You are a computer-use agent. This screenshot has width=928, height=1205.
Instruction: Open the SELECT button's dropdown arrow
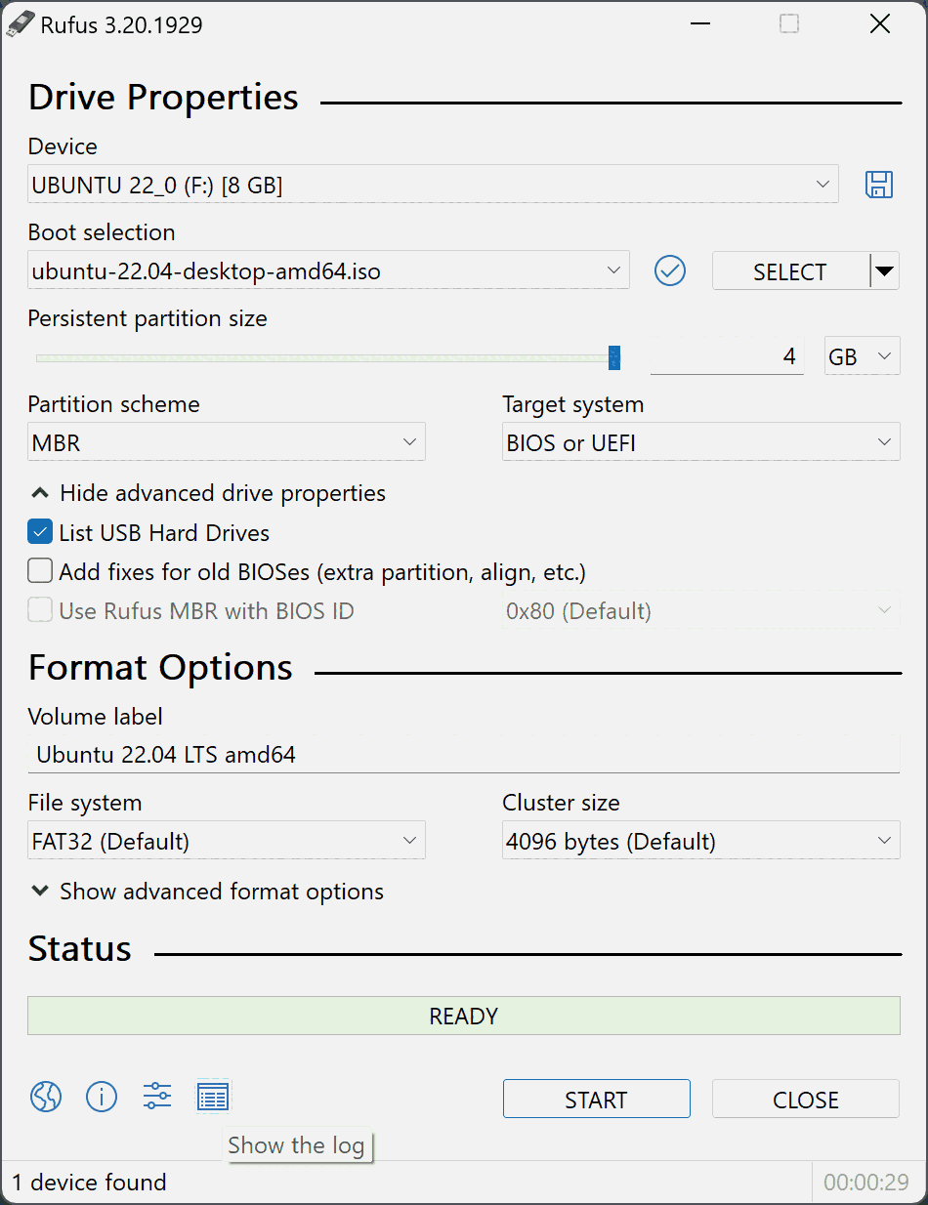coord(882,270)
